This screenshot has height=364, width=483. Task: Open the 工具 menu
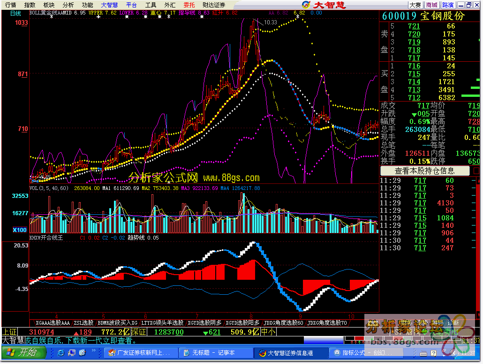click(151, 5)
